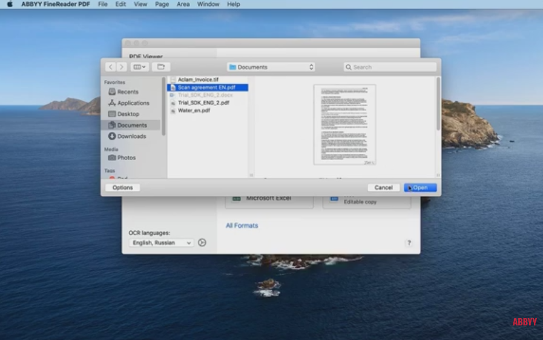Click the search magnifier icon
This screenshot has height=340, width=543.
click(x=348, y=67)
